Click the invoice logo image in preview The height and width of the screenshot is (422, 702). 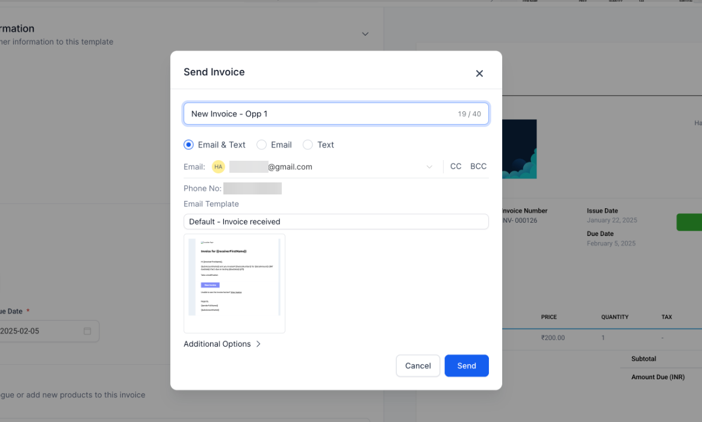coord(520,149)
